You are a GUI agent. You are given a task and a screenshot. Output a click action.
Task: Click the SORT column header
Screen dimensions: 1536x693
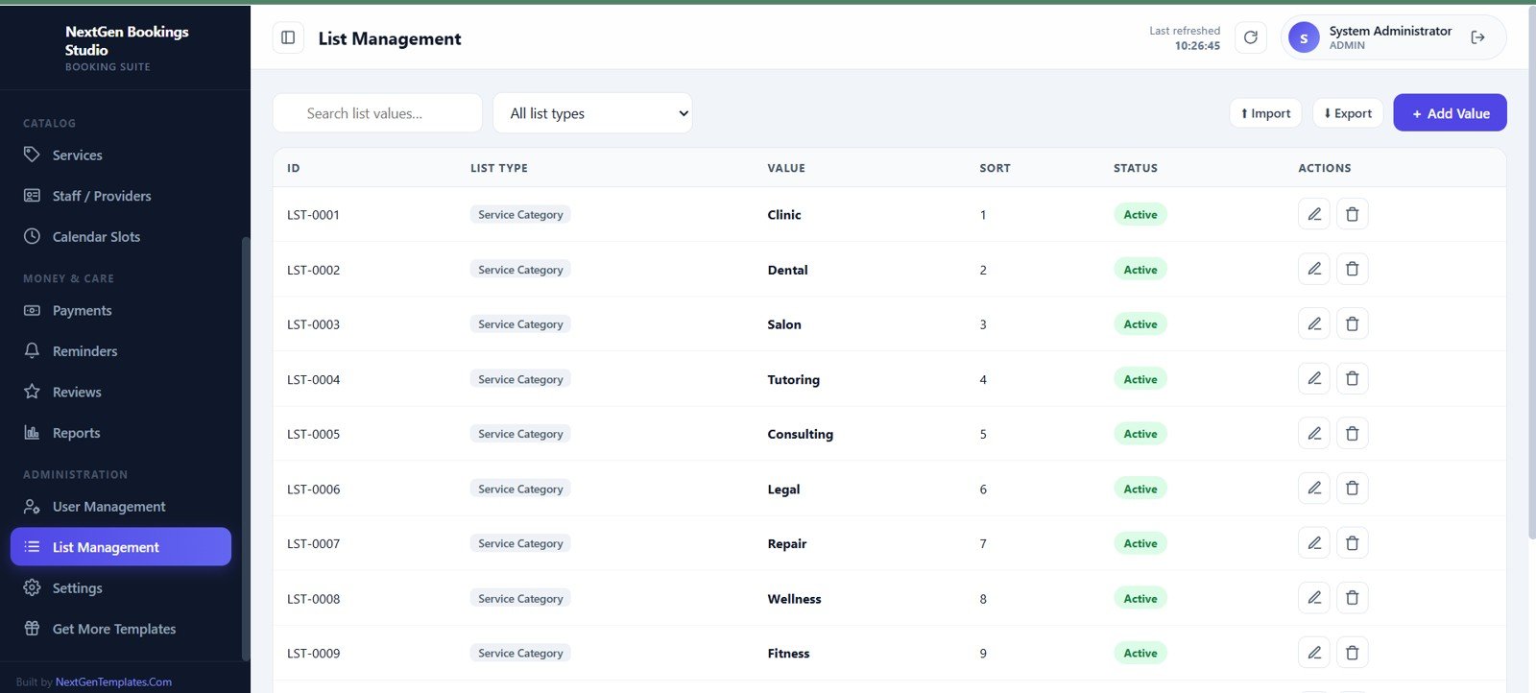[995, 168]
